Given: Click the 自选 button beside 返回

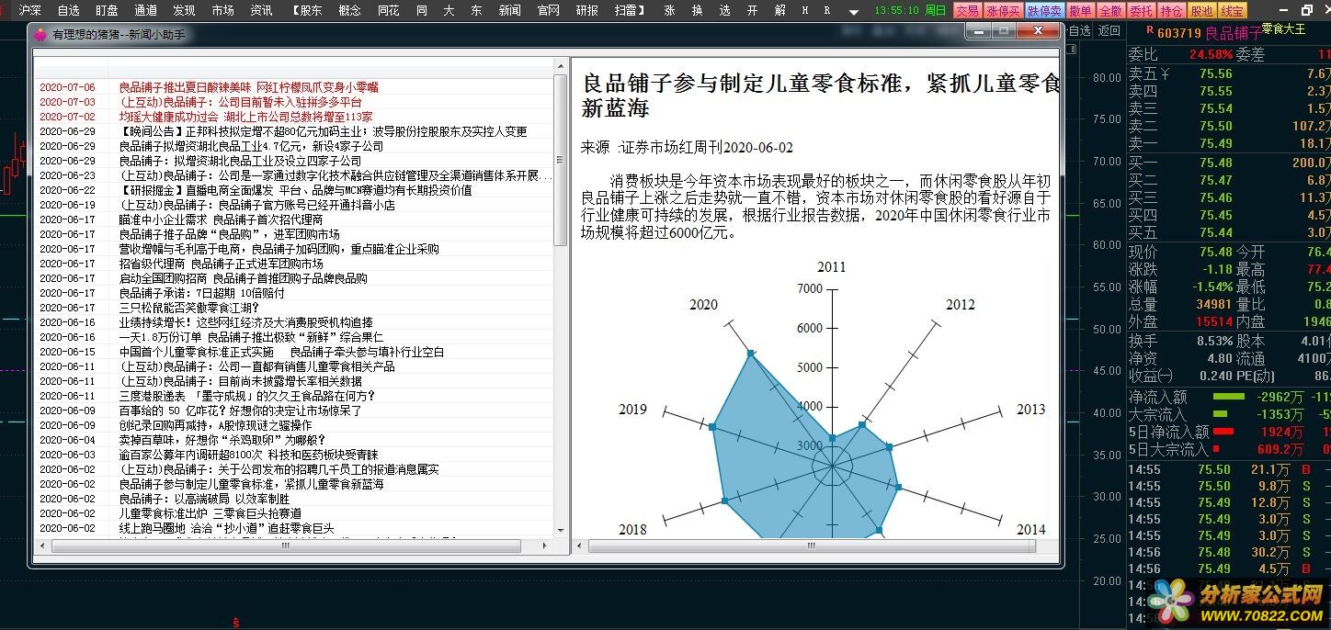Looking at the screenshot, I should click(1080, 30).
